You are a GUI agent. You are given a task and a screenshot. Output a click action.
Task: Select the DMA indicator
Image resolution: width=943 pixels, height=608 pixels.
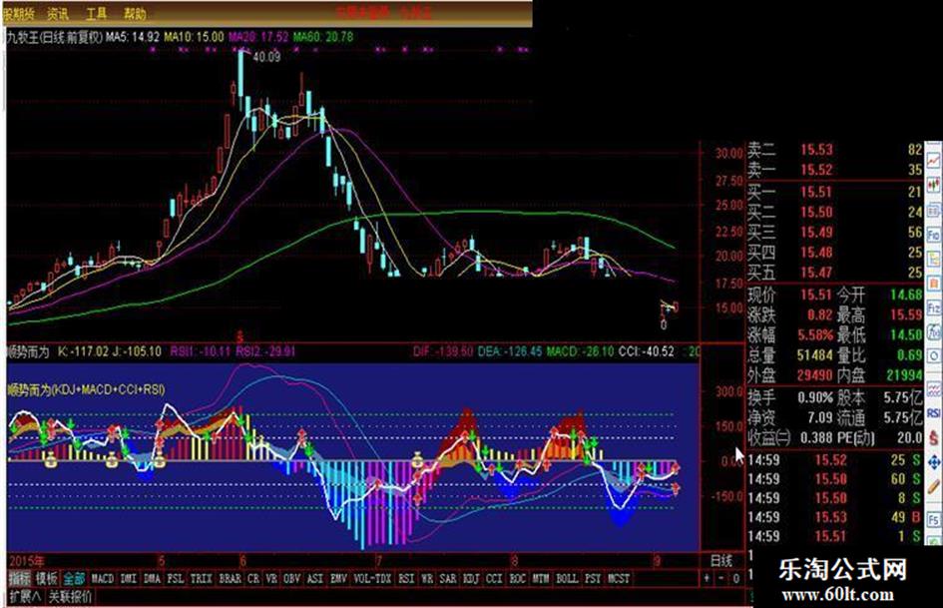pos(152,578)
